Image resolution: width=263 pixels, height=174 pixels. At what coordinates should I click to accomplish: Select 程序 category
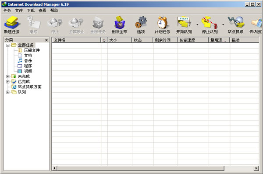pyautogui.click(x=28, y=66)
